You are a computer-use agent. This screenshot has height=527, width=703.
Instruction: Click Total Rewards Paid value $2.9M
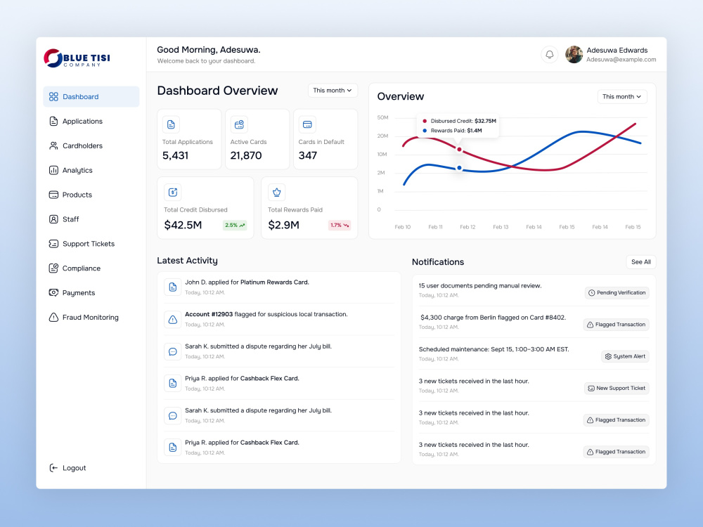[x=283, y=225]
